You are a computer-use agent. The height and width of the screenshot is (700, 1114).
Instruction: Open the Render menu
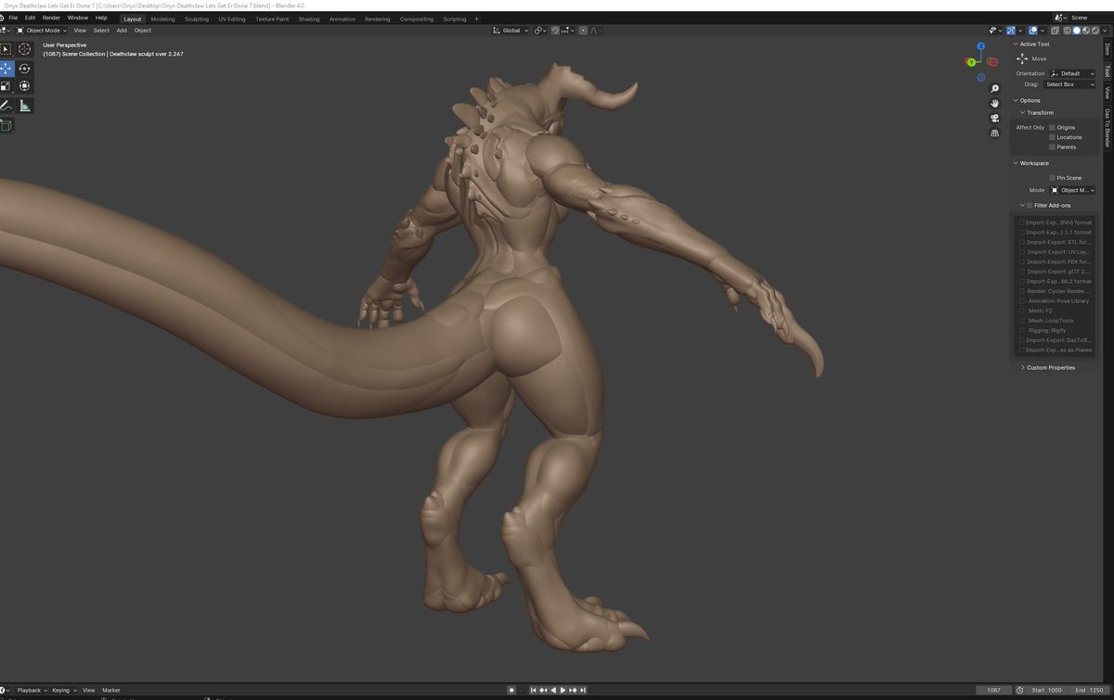(x=51, y=17)
